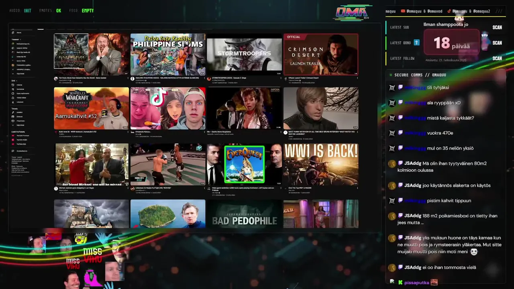The height and width of the screenshot is (289, 514).
Task: Click the EMOTES OK status indicator
Action: 50,10
